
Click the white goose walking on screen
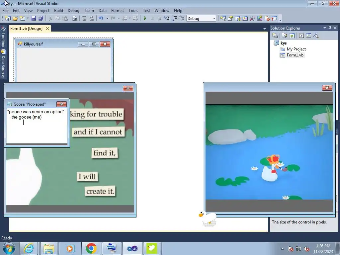(208, 218)
